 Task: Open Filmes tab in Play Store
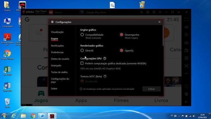(x=121, y=100)
